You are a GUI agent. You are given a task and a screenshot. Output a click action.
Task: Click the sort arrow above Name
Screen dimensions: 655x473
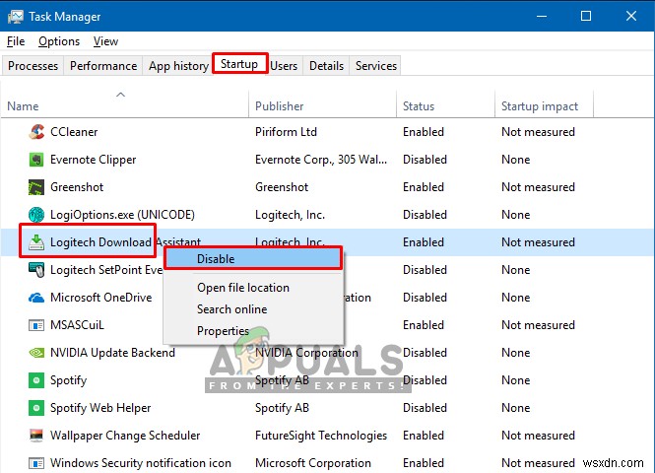pos(121,95)
